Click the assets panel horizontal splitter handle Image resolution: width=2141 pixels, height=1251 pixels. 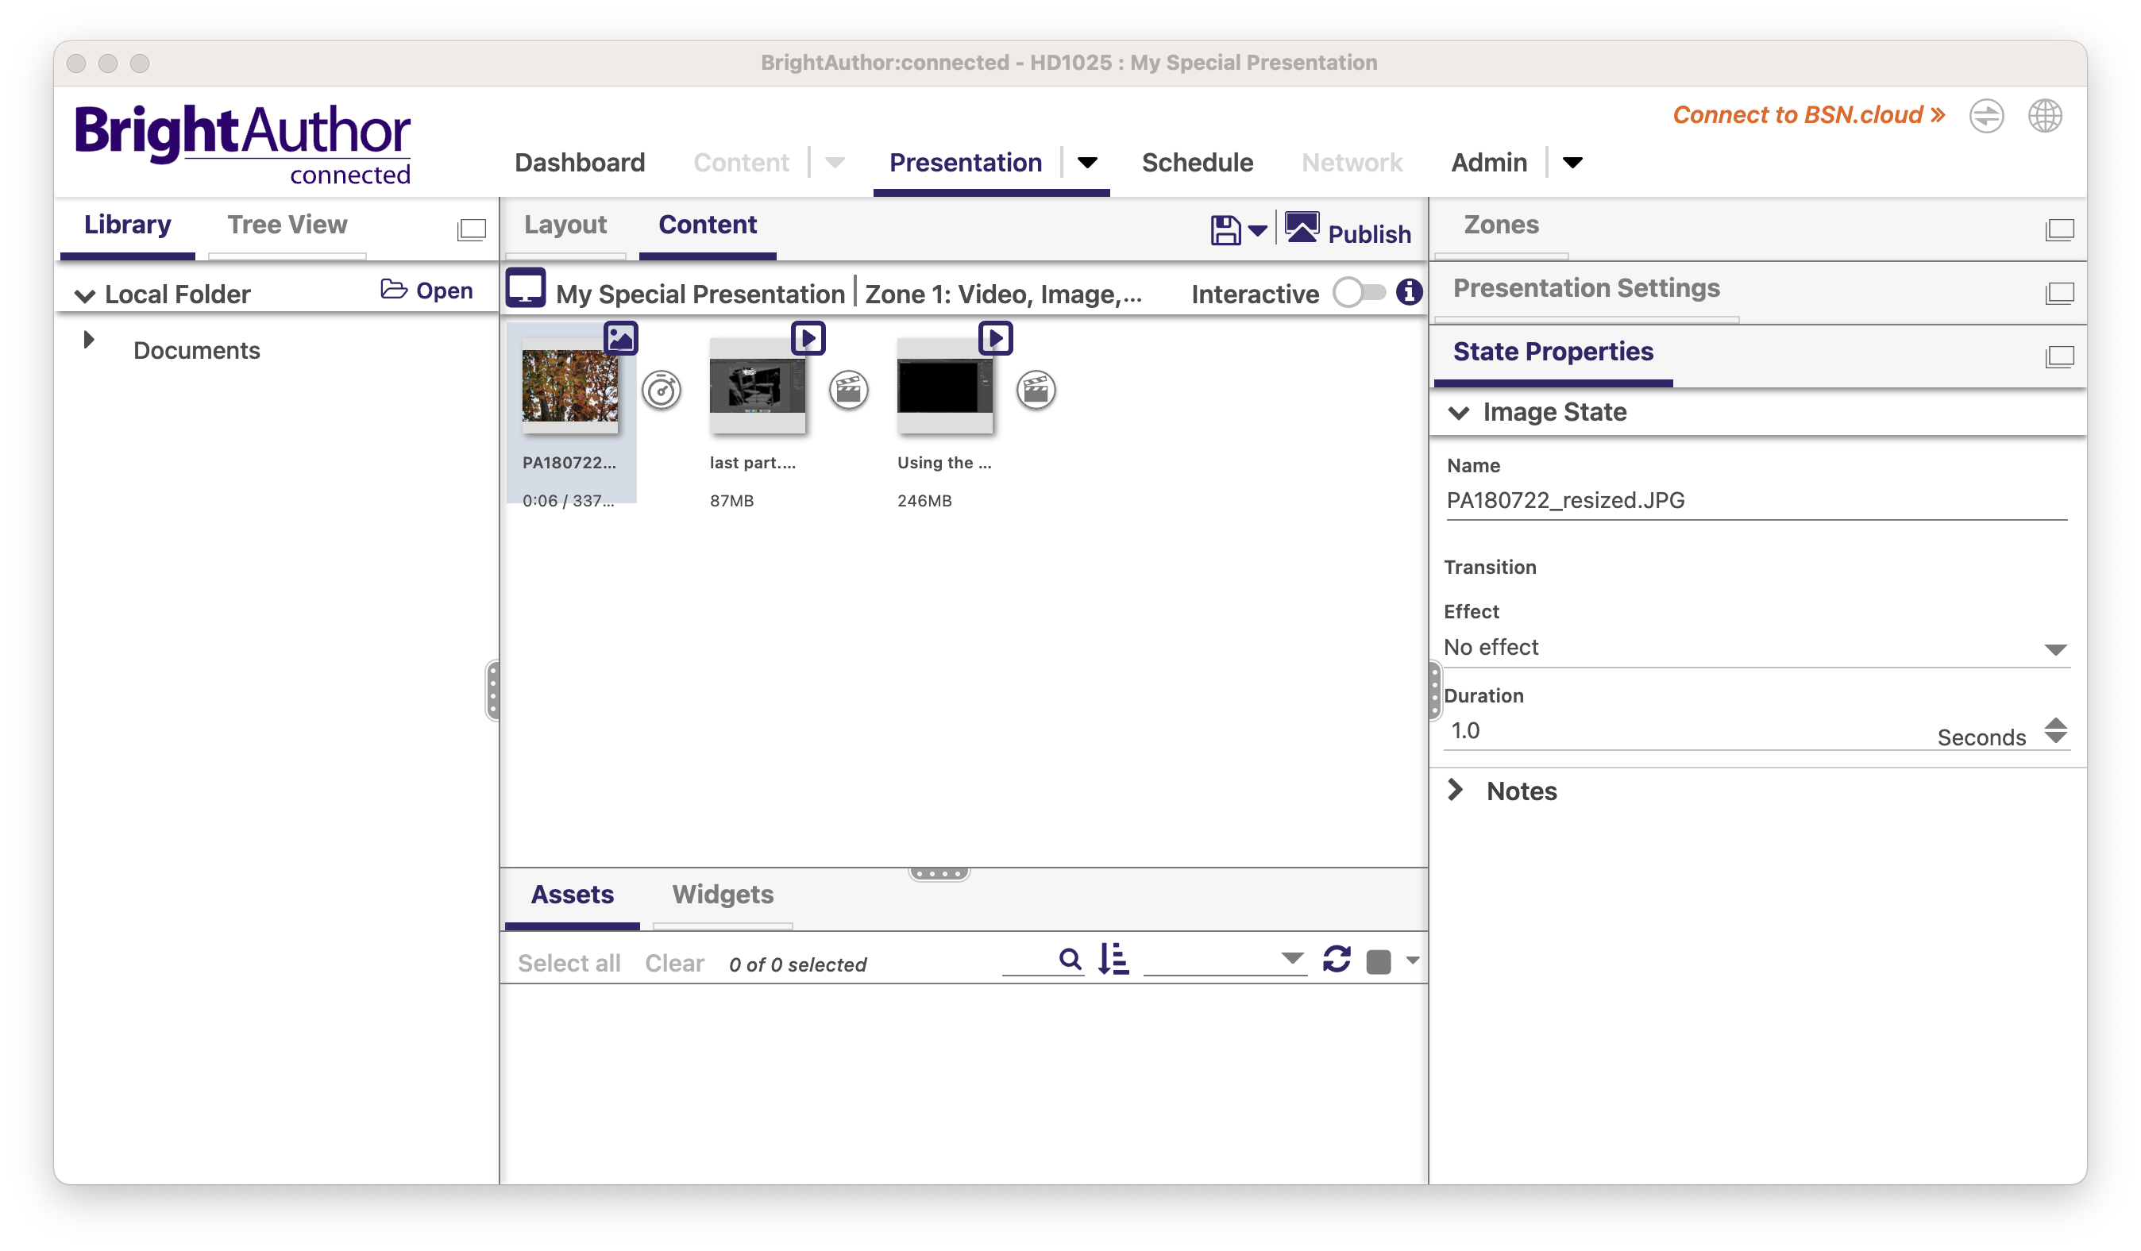(939, 873)
